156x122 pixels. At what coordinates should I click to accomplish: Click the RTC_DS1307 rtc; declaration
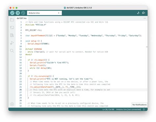coord(34,30)
